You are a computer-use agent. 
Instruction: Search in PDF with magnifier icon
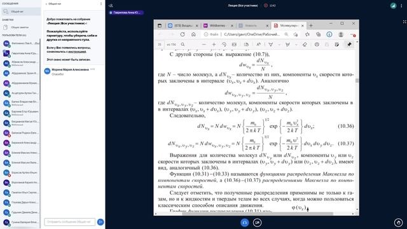coord(183,45)
